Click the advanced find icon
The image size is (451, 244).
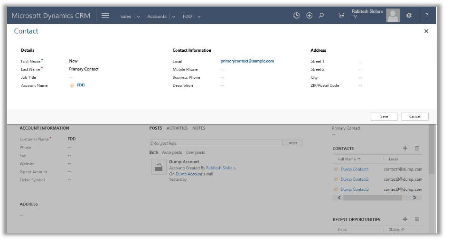tap(341, 16)
